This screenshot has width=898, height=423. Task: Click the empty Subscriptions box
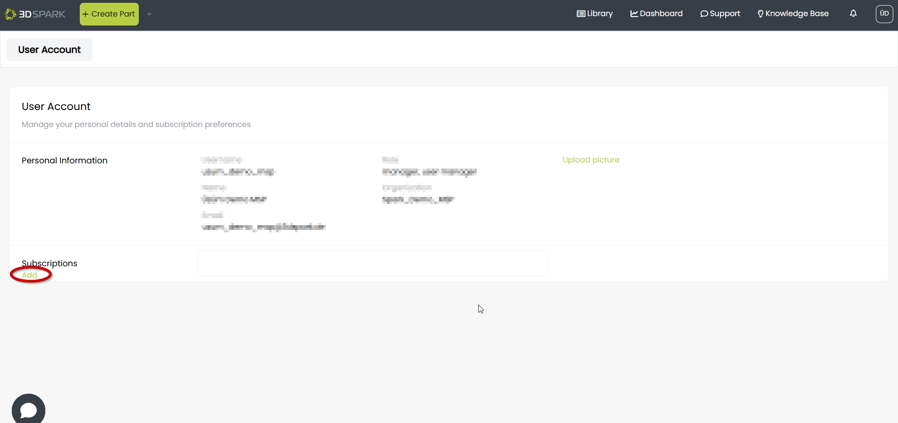pos(373,263)
